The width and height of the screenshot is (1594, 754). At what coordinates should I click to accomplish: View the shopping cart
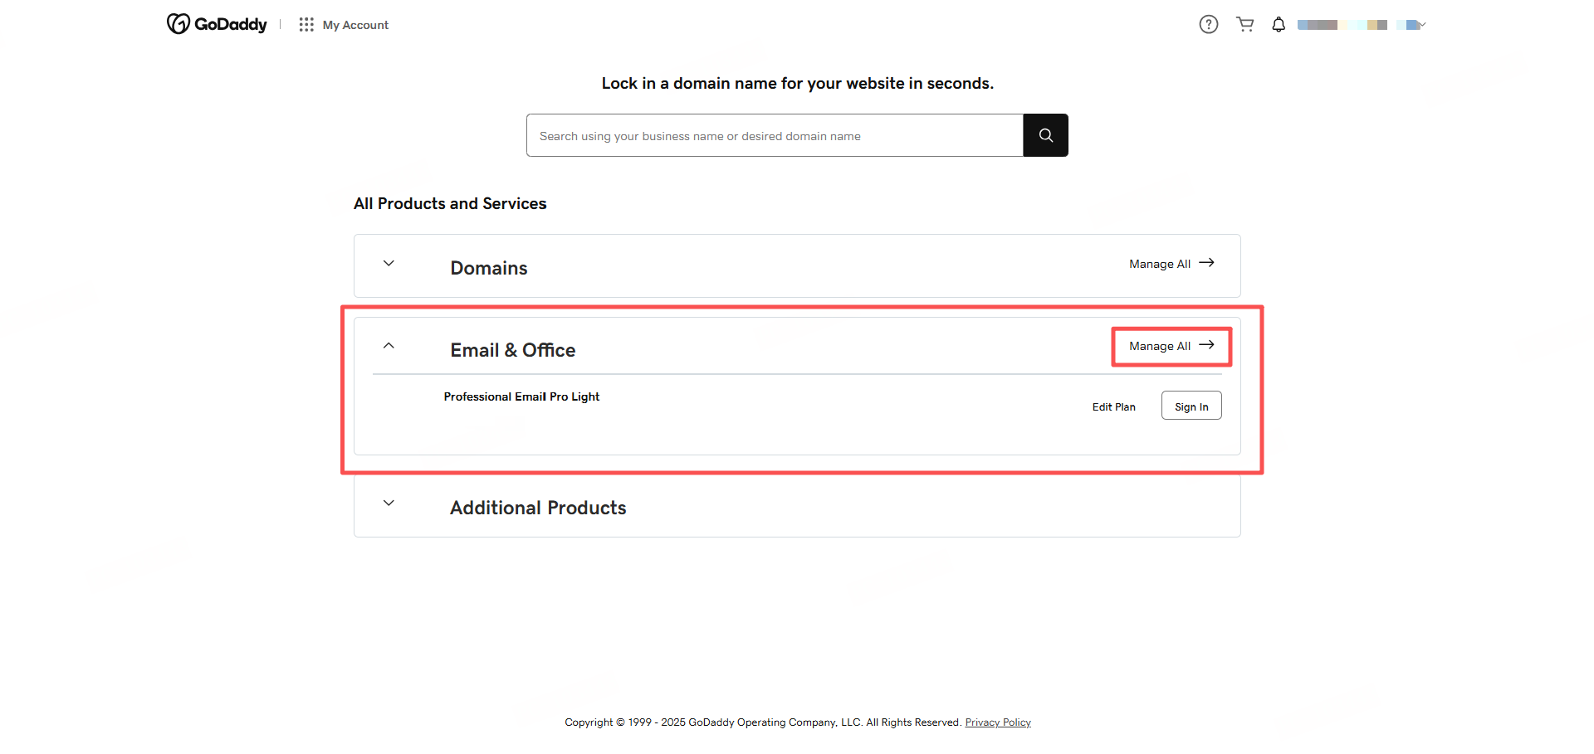(1244, 25)
